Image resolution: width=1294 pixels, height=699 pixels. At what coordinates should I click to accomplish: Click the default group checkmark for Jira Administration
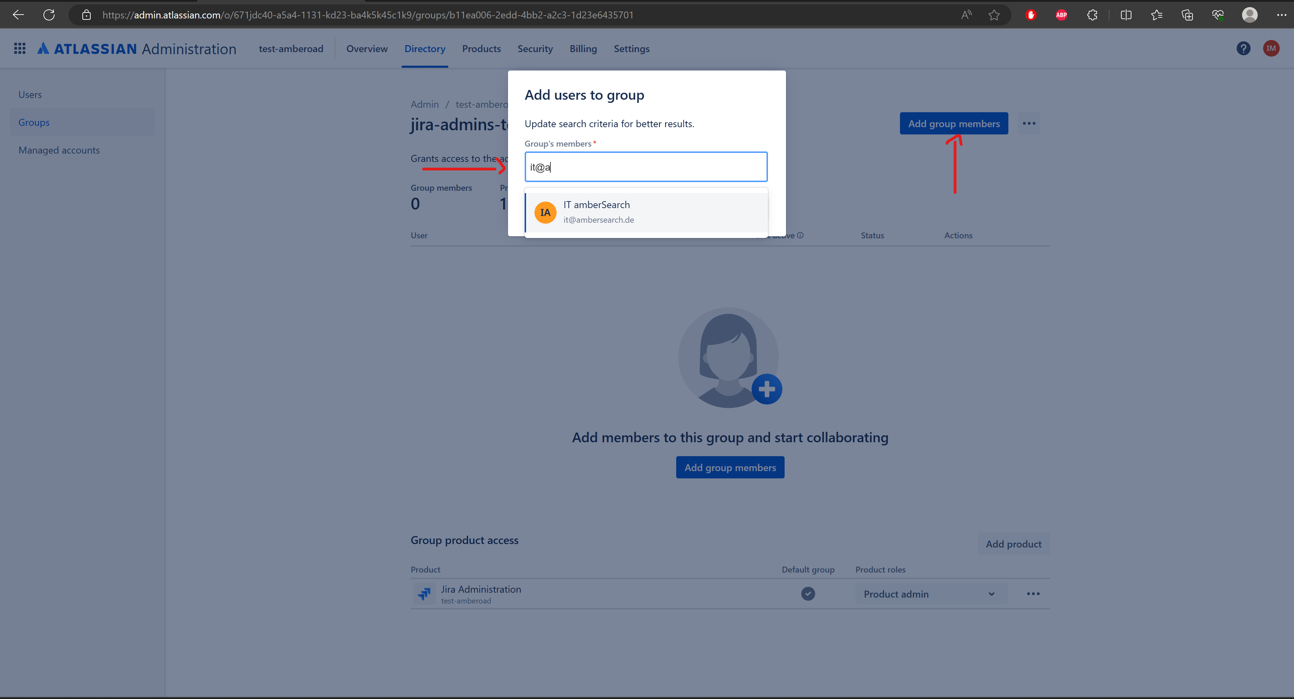point(808,593)
